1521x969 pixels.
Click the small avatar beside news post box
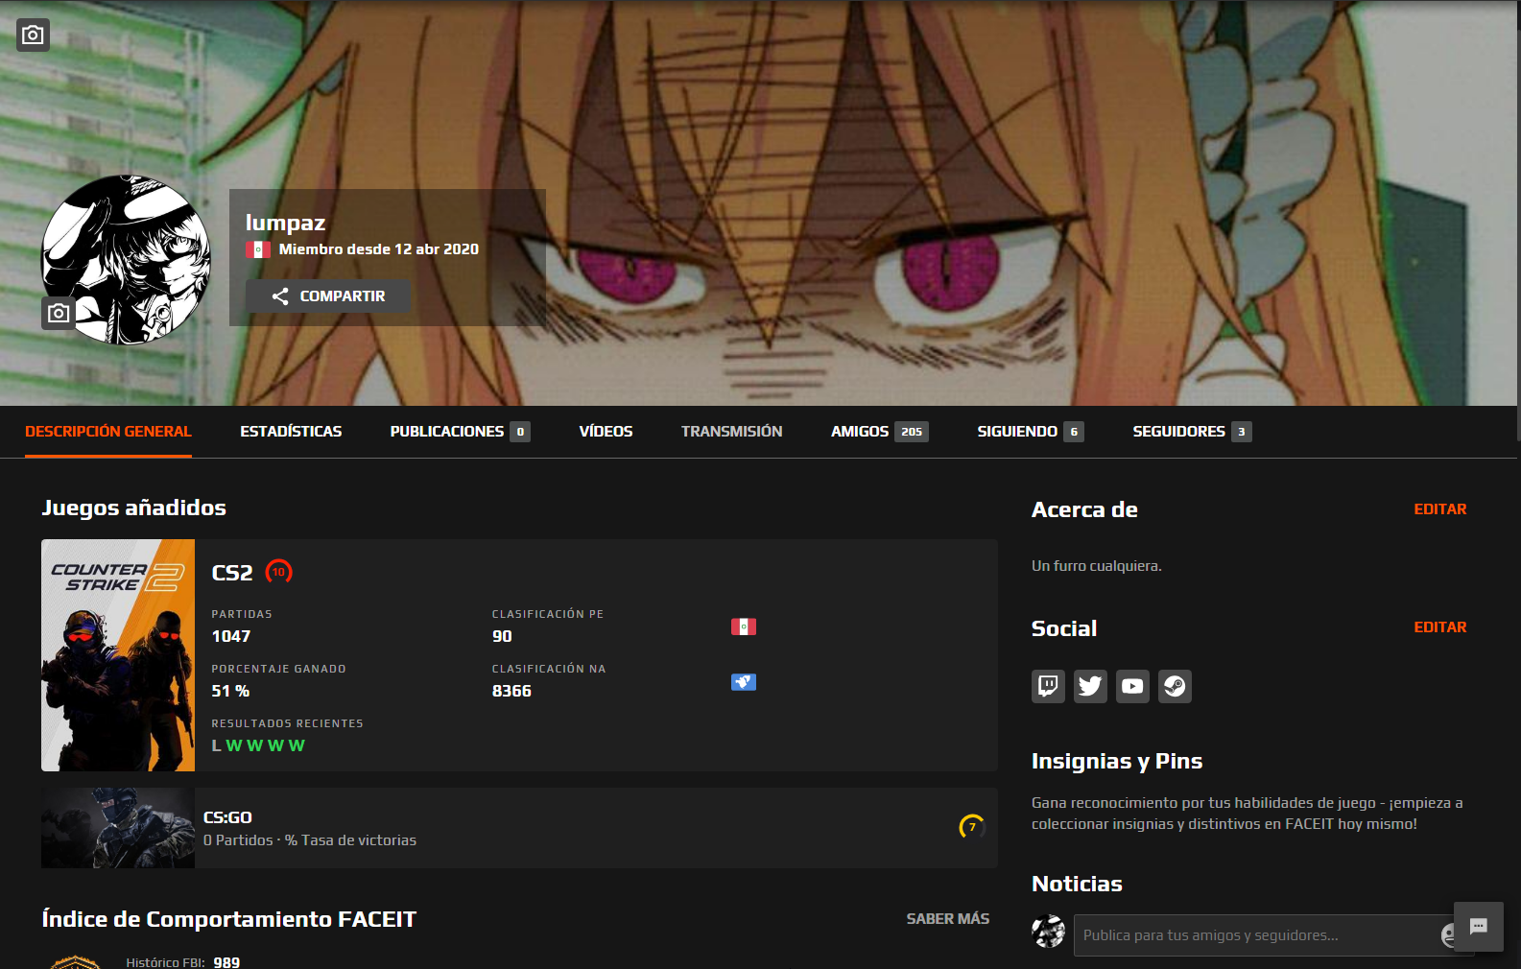tap(1048, 932)
